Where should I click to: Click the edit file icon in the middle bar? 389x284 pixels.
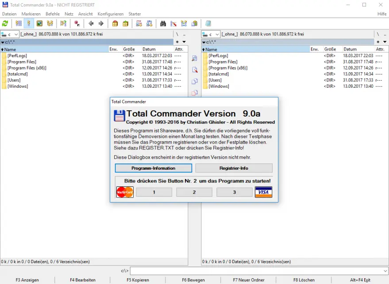[195, 70]
